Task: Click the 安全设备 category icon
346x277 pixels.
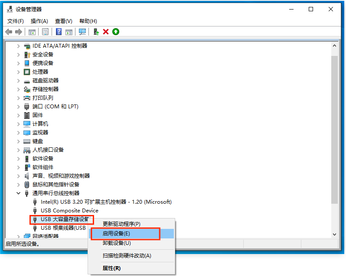Action: [x=27, y=55]
